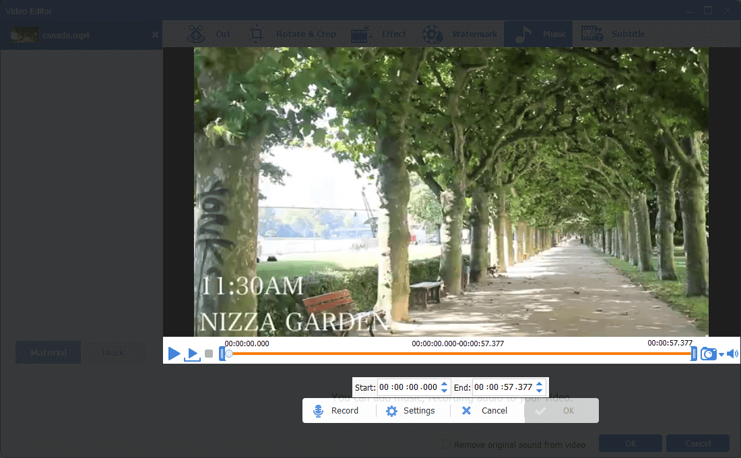741x458 pixels.
Task: Click the playhead knob on the timeline
Action: pos(229,354)
